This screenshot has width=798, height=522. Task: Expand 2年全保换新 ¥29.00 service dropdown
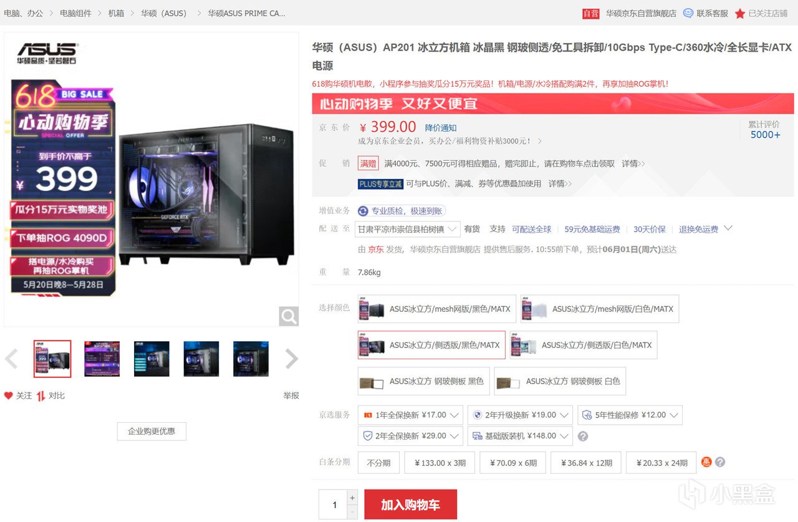410,436
